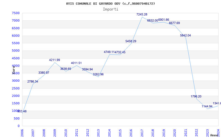Select year 2023 on the x-axis
Viewport: 221px width, 138px height.
(207, 133)
